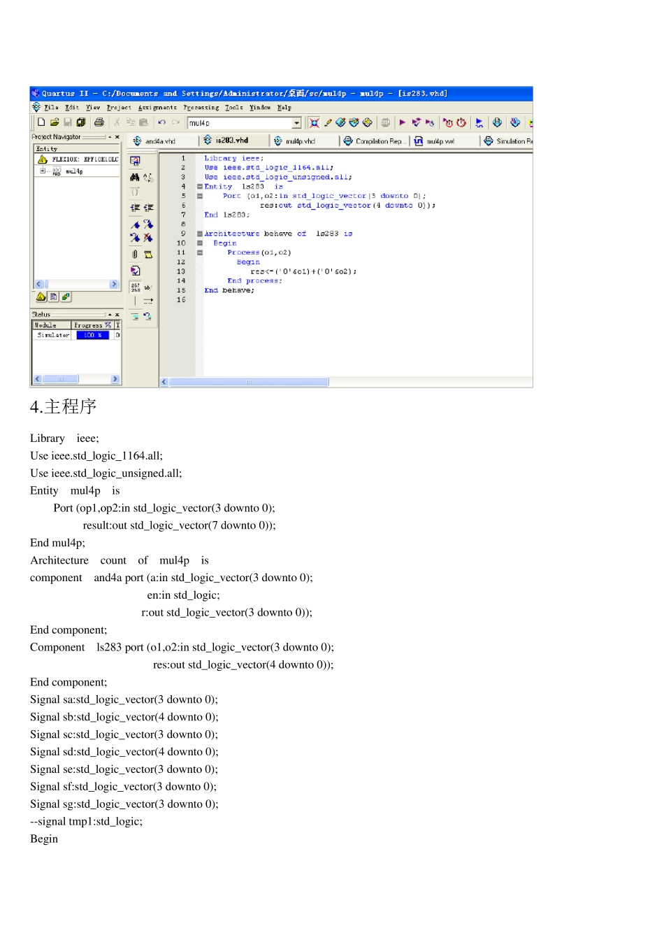Click the Print icon in the toolbar
This screenshot has height=940, width=664.
pos(99,122)
